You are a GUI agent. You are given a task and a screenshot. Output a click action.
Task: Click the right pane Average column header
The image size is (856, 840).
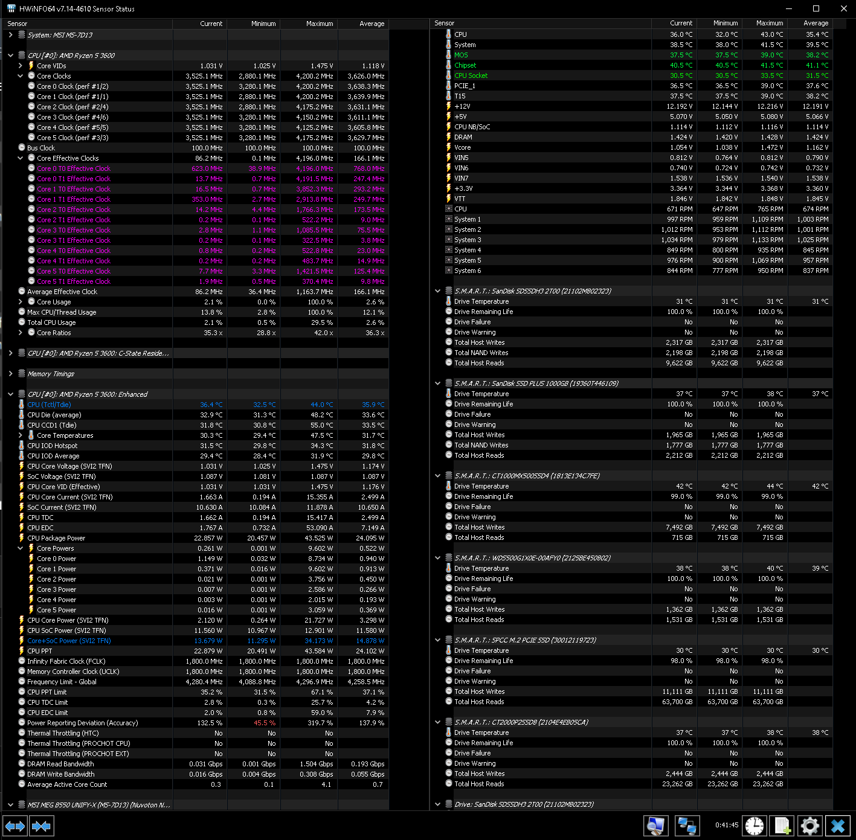point(811,23)
